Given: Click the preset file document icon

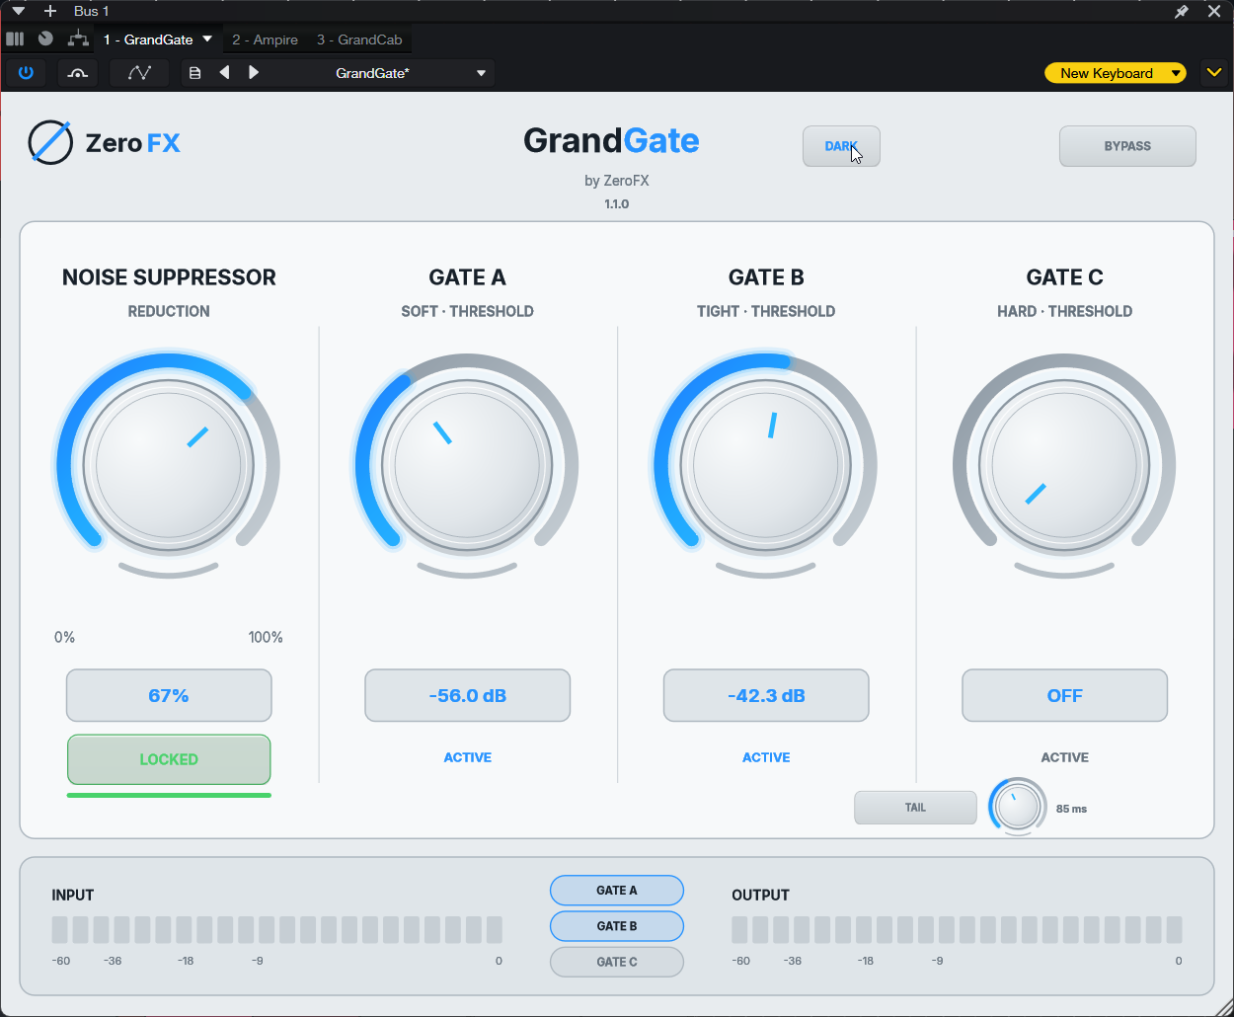Looking at the screenshot, I should [x=195, y=73].
